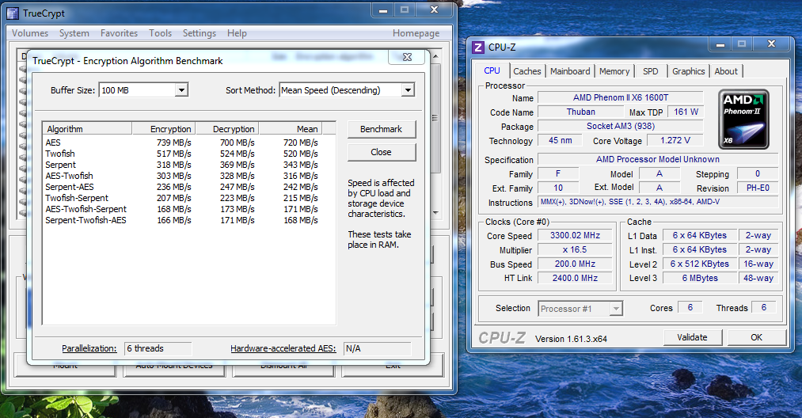Screen dimensions: 802x418
Task: Click the 6 x 512 KBytes Level 2 value
Action: (700, 264)
